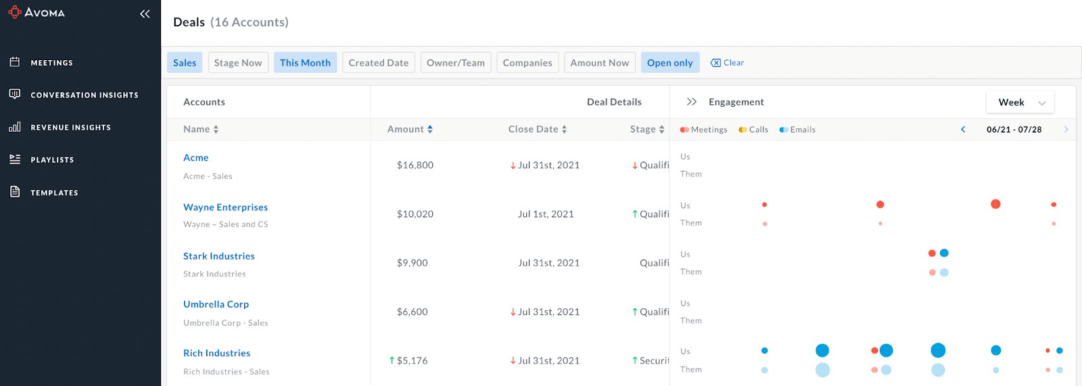Click the Avoma logo
1082x386 pixels.
(37, 12)
